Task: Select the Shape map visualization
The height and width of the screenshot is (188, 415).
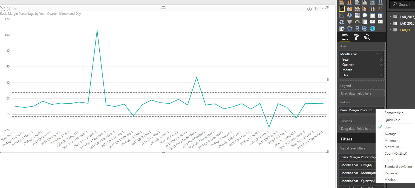Action: pos(365,28)
